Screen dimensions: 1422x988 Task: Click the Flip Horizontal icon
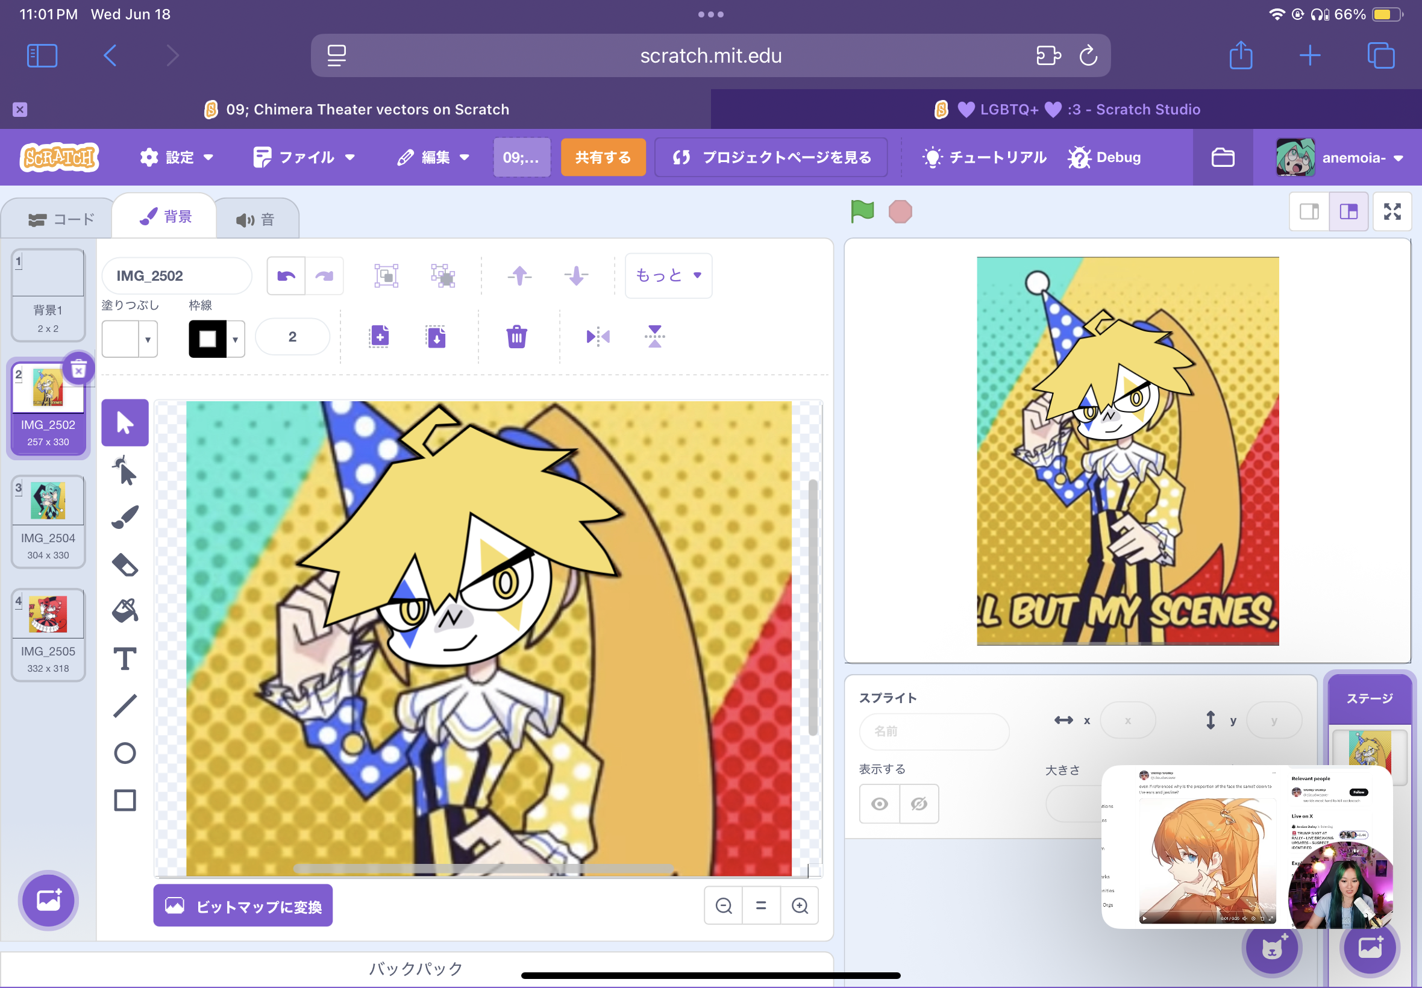point(598,337)
